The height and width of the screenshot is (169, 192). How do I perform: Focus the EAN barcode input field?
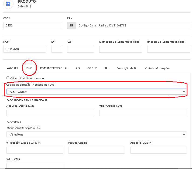[x=132, y=25]
